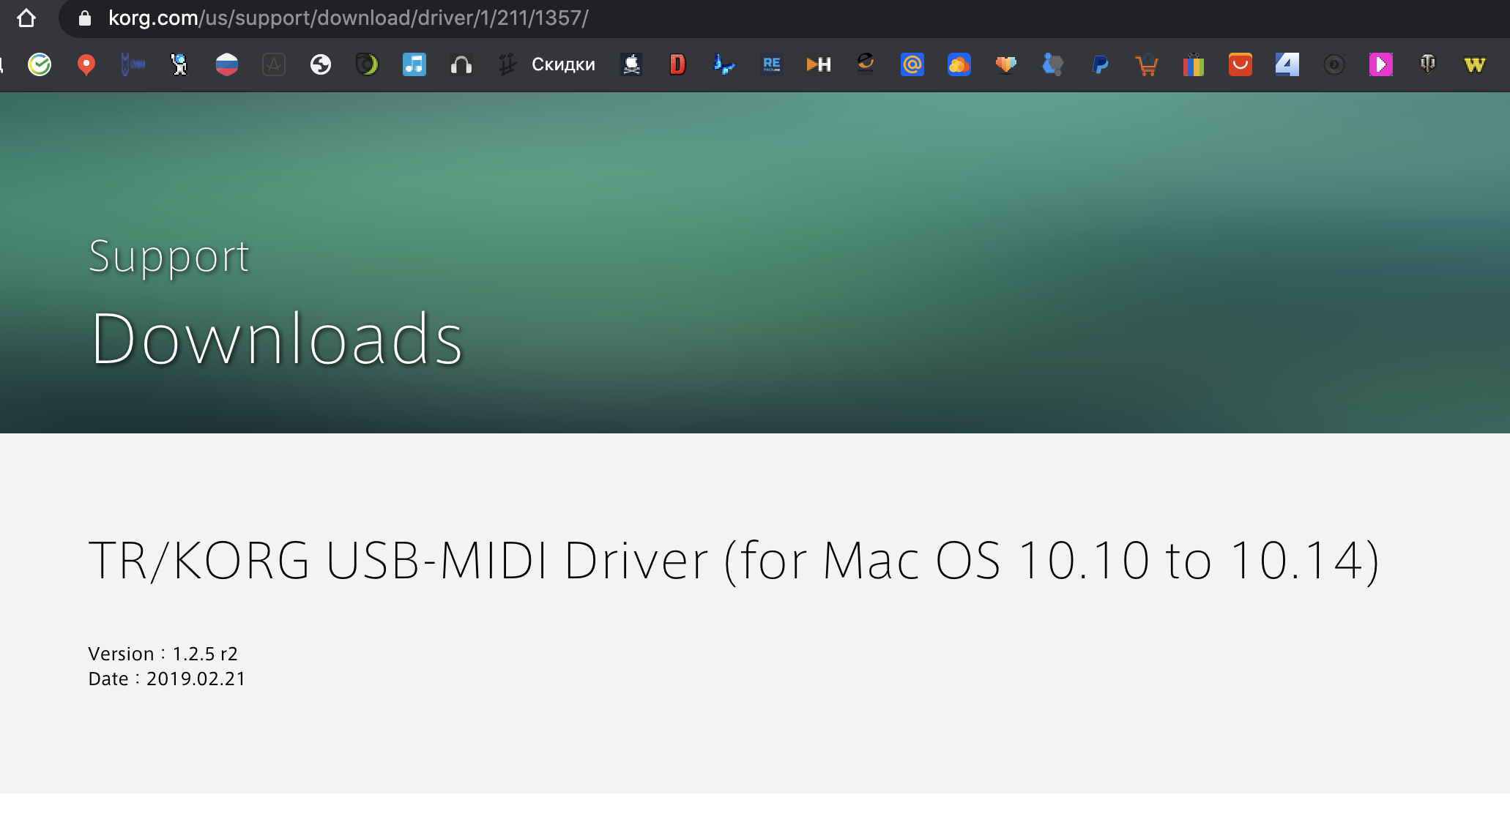
Task: Open the World of Tanks bookmark
Action: point(1428,64)
